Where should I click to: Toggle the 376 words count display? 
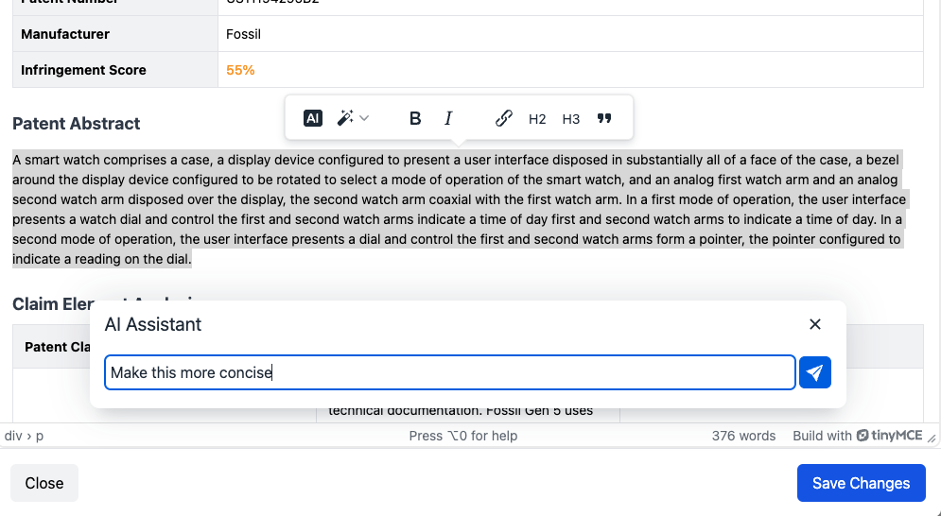pos(743,436)
